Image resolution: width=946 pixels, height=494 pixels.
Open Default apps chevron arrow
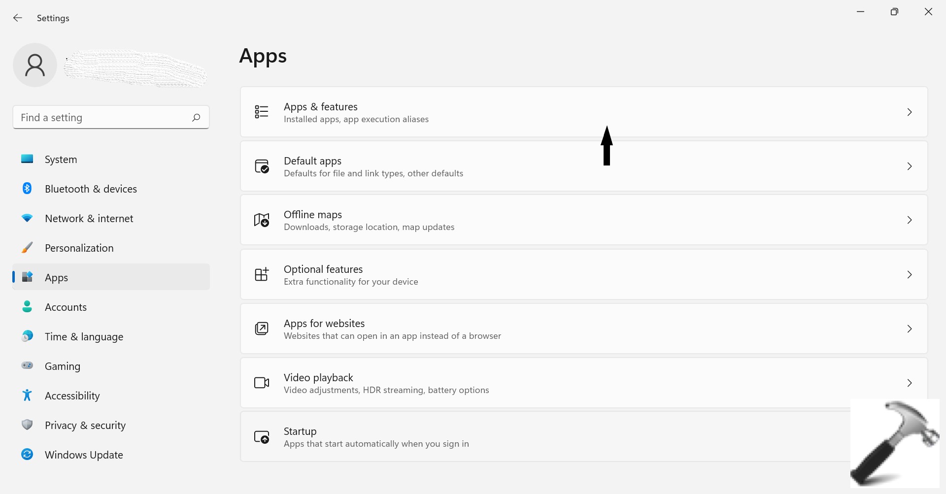point(910,166)
